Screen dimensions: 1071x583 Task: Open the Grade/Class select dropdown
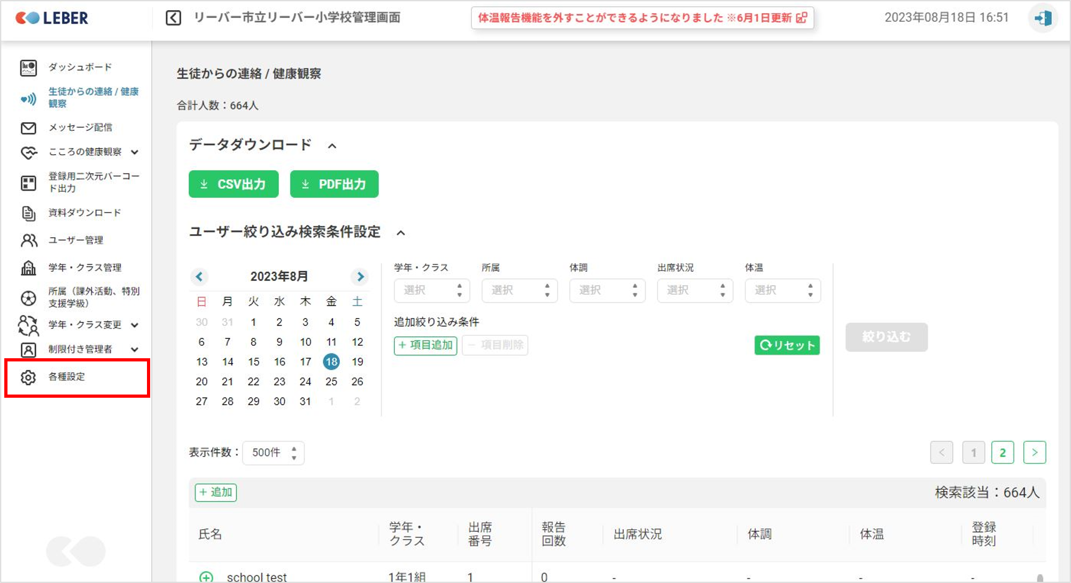431,290
